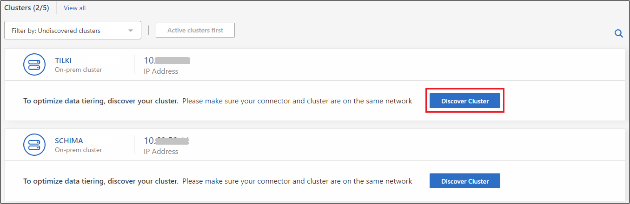Click the search magnifier icon

[x=618, y=33]
